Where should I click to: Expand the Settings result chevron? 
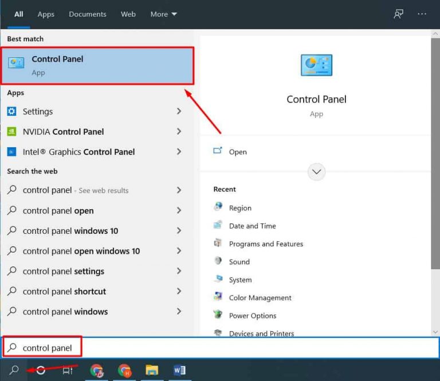coord(179,111)
